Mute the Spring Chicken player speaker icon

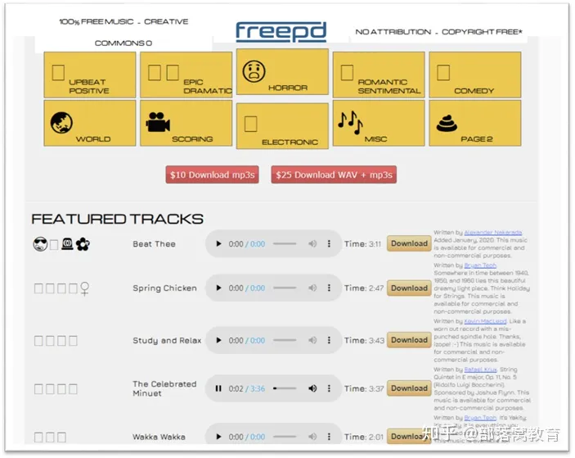(312, 288)
